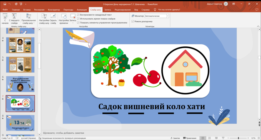Switch to the "Переходы" tab
261x140 pixels.
coord(68,10)
